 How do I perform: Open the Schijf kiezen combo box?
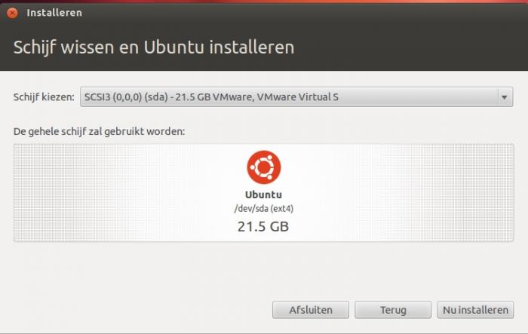(x=296, y=97)
